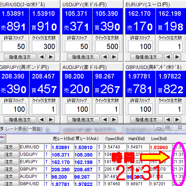Edit USD/JPY allowed slip field 50

77,46
